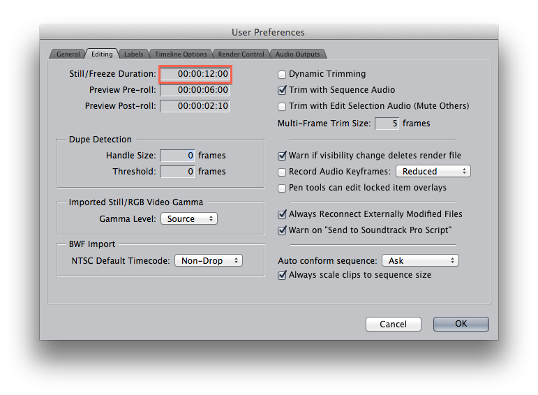Screen dimensions: 538x395
Task: Open NTSC Default Timecode Non-Drop dropdown
Action: [x=208, y=260]
